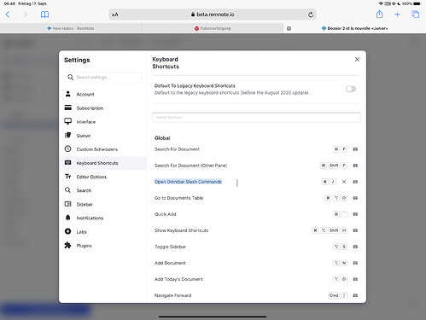426x320 pixels.
Task: Edit shortcut for Toggle Sidebar keyboard icon
Action: click(x=355, y=247)
